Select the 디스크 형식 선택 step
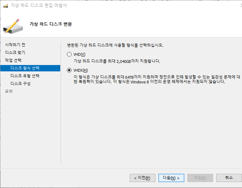242x188 pixels. pyautogui.click(x=30, y=68)
